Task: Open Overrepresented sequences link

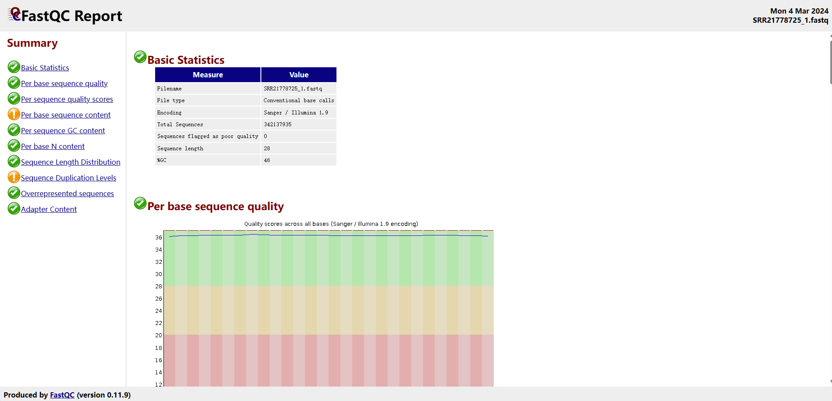Action: (67, 194)
